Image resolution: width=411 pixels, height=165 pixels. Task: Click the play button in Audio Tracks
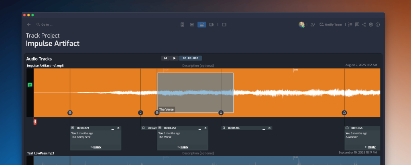pyautogui.click(x=174, y=58)
